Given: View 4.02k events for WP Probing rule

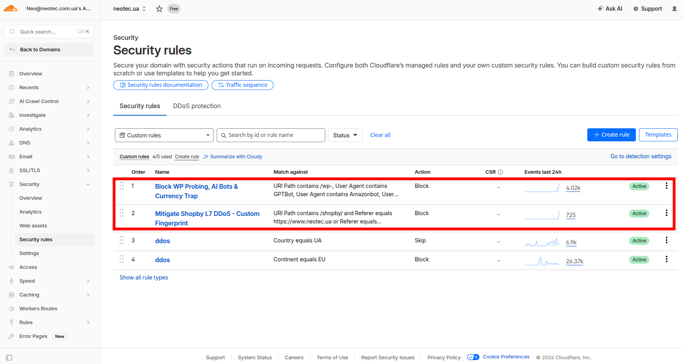Looking at the screenshot, I should click(573, 188).
